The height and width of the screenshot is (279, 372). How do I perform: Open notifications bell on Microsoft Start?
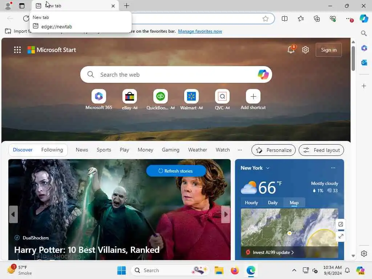(291, 49)
